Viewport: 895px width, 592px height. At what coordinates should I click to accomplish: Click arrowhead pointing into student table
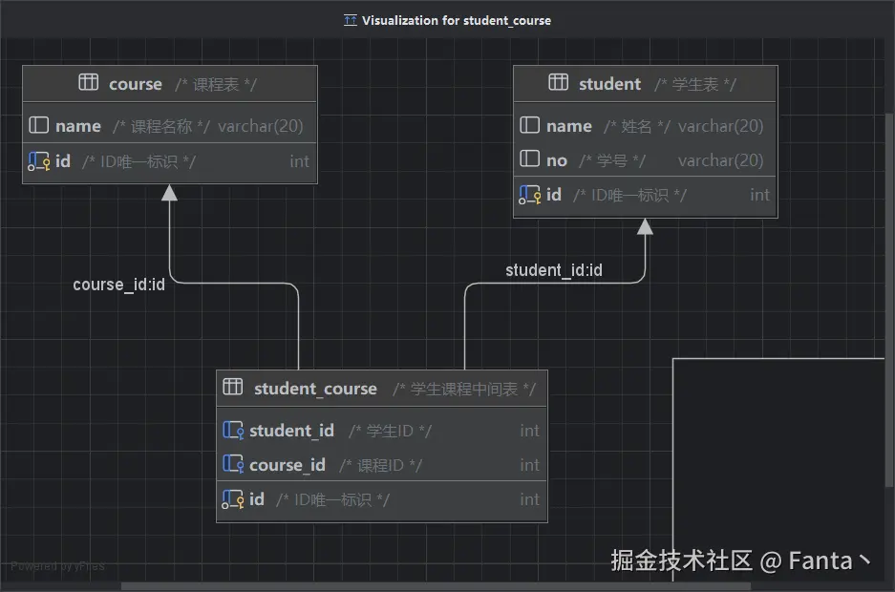click(x=645, y=226)
